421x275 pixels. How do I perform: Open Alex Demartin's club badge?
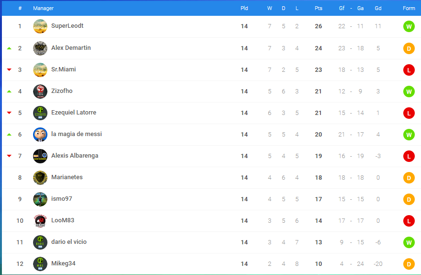click(40, 48)
